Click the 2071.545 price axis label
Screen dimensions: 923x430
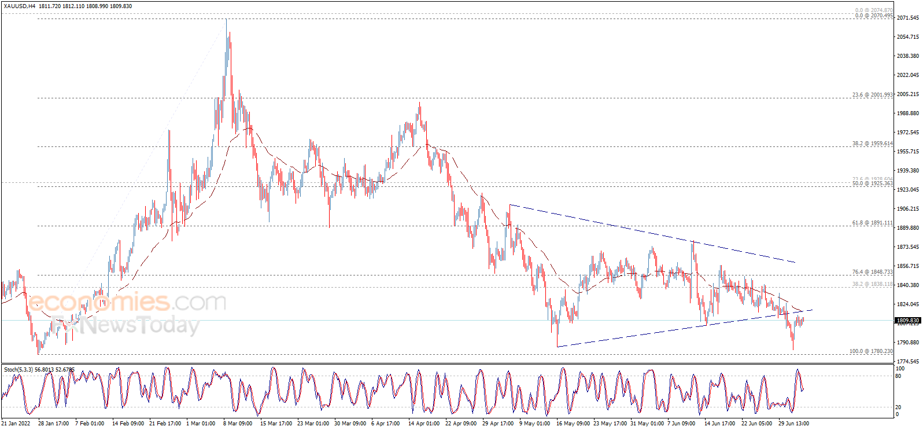(x=907, y=18)
